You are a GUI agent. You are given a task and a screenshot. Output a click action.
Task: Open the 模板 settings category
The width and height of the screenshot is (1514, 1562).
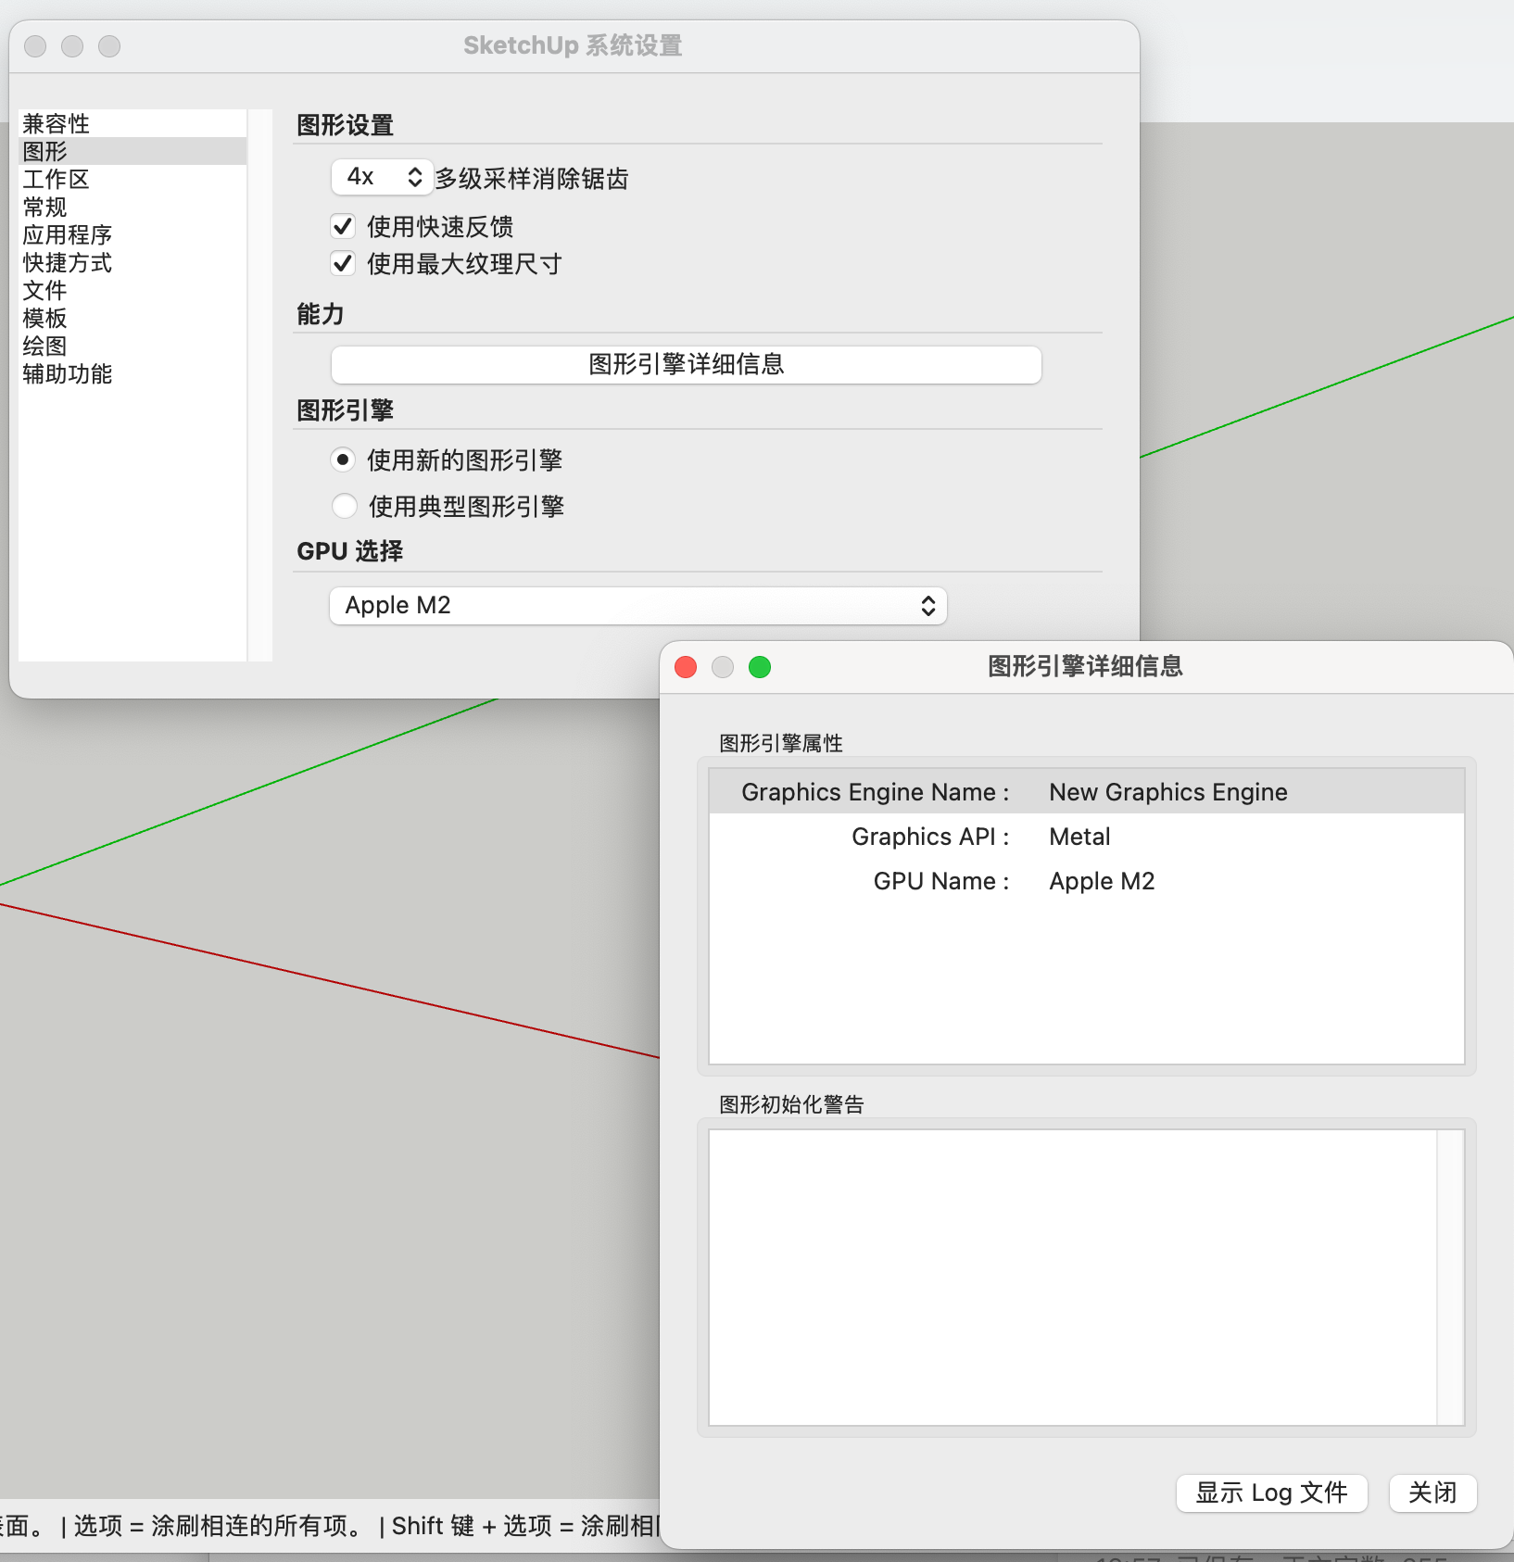coord(45,319)
